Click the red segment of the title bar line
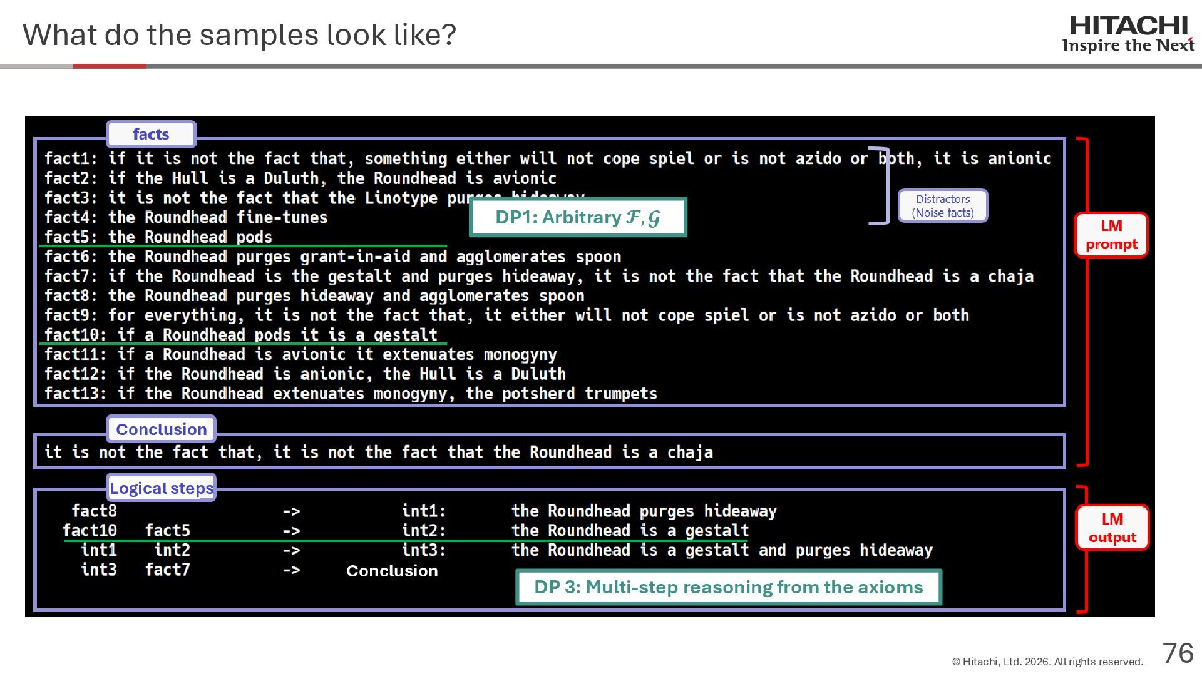Screen dimensions: 1202x676 pos(110,66)
